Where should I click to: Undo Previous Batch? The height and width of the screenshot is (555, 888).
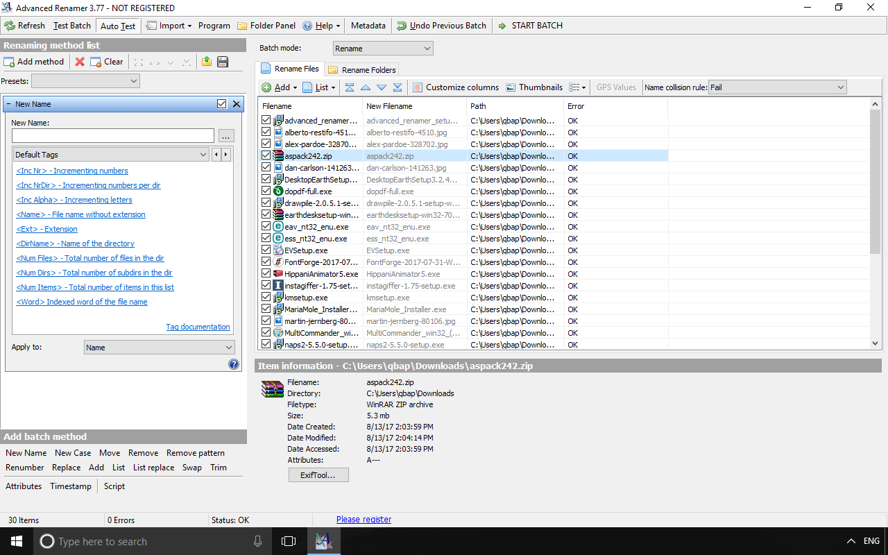[442, 26]
